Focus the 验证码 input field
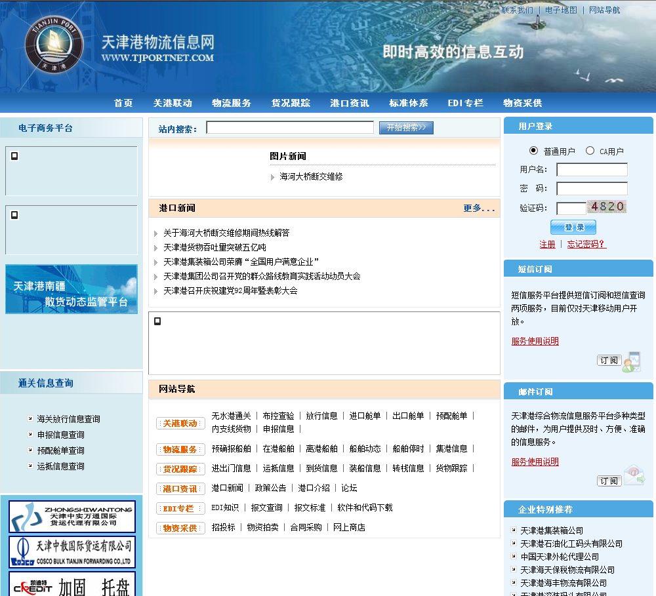The image size is (656, 596). pyautogui.click(x=571, y=208)
